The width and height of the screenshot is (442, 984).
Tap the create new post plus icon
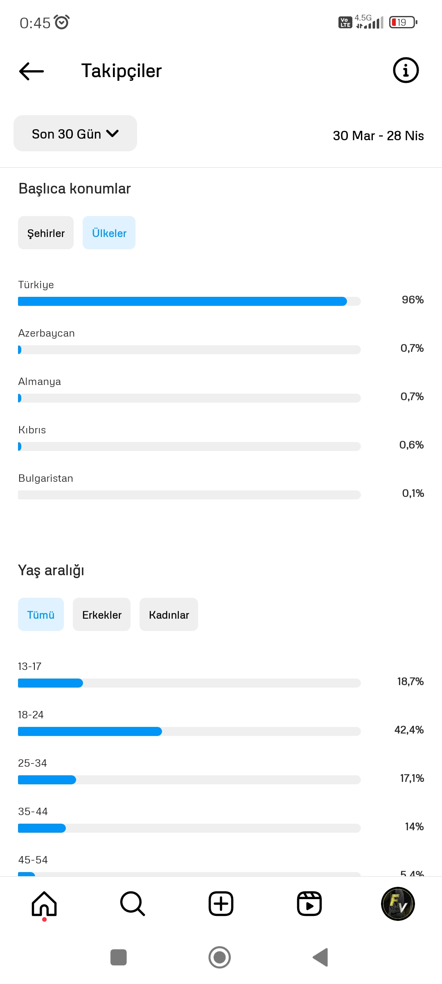[x=221, y=904]
